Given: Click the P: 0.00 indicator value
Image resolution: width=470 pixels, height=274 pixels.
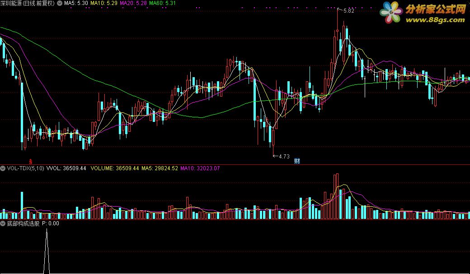Looking at the screenshot, I should 50,223.
